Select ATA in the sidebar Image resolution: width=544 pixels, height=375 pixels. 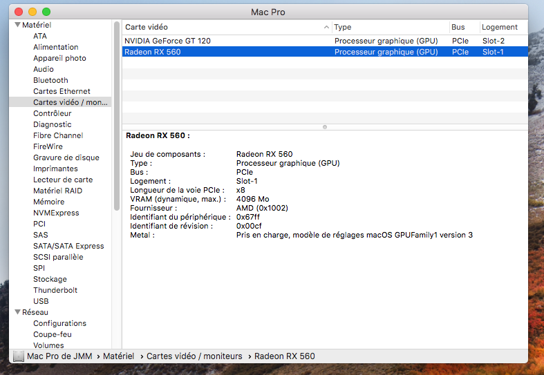pos(40,36)
